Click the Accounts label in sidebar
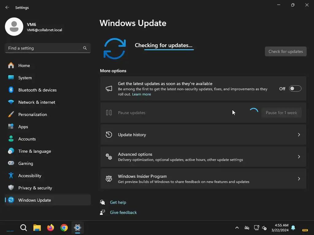Viewport: 314px width, 235px height. pyautogui.click(x=27, y=139)
